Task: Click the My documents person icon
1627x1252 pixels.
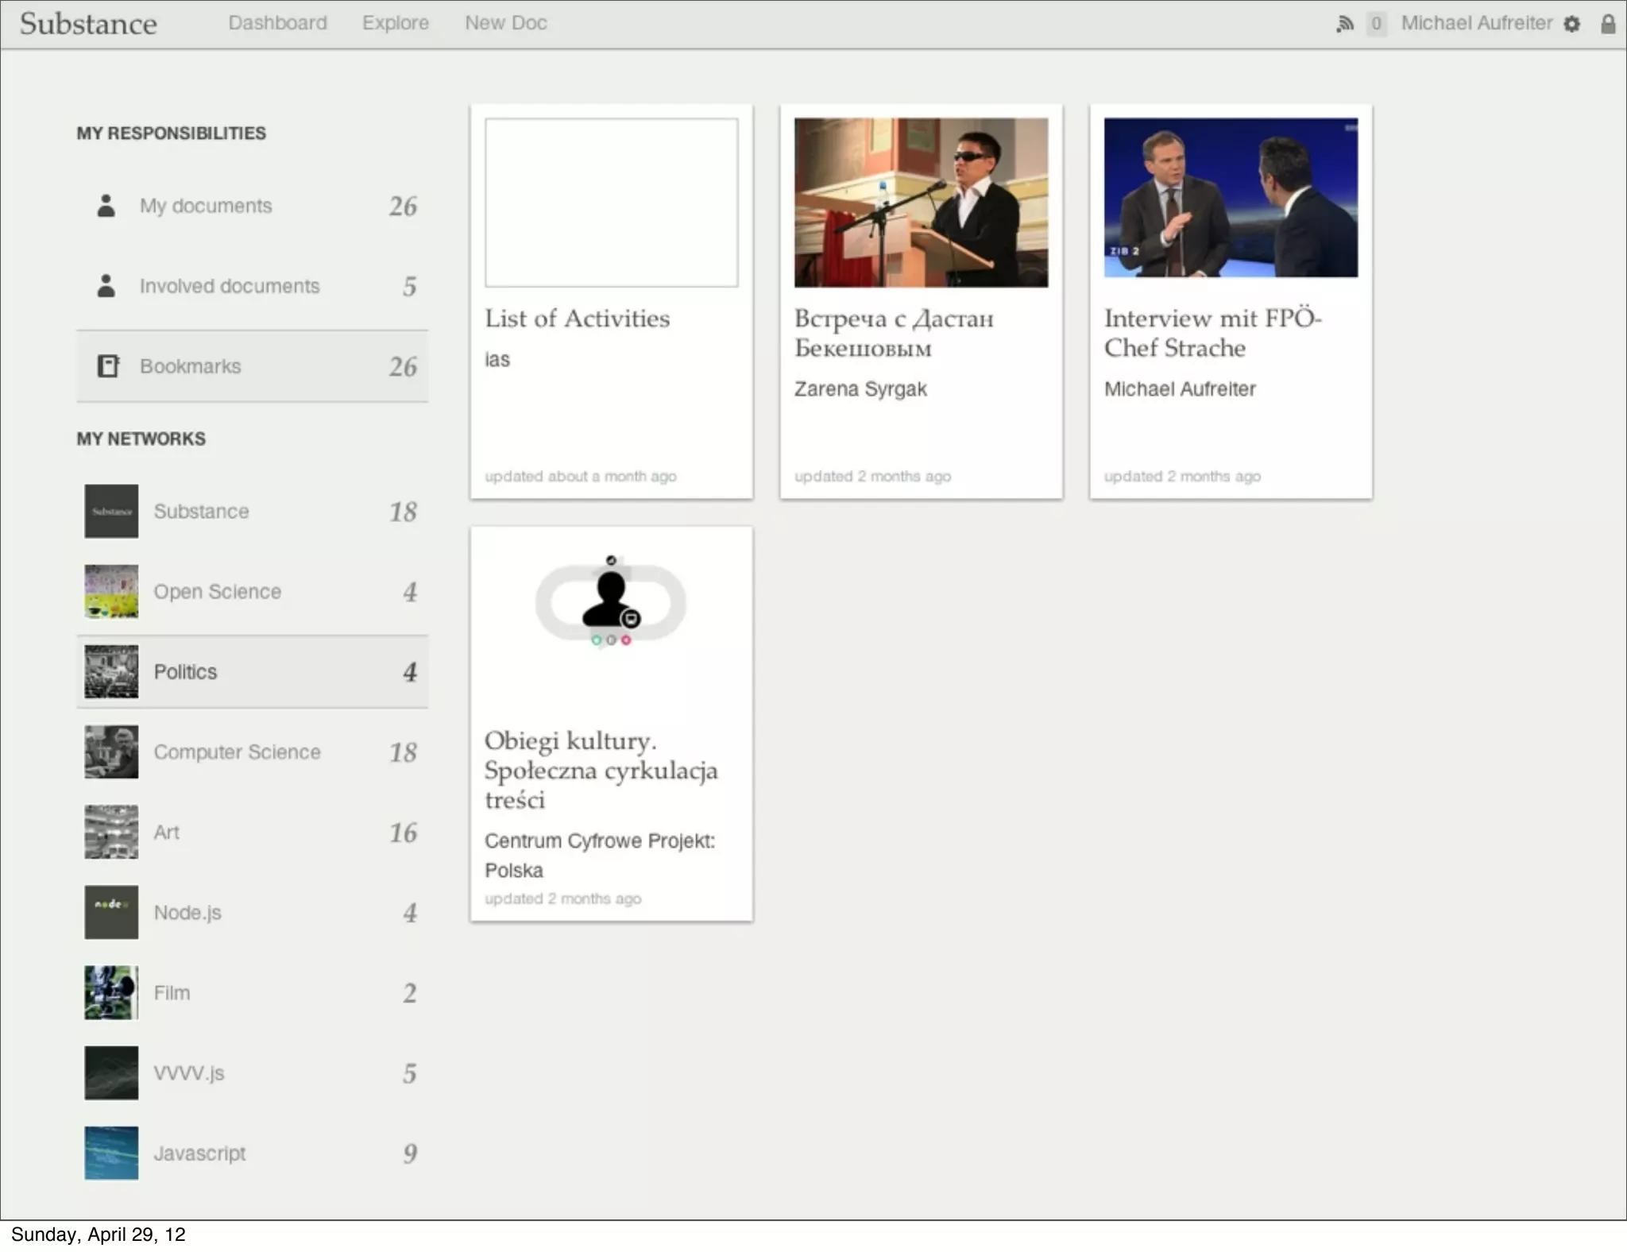Action: [x=106, y=206]
